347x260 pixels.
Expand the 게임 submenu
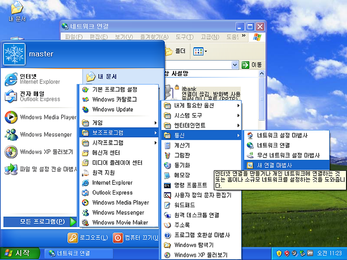point(119,123)
